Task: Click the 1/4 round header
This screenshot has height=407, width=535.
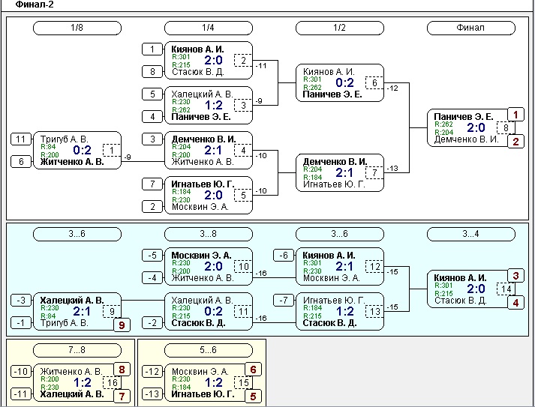Action: (x=209, y=28)
